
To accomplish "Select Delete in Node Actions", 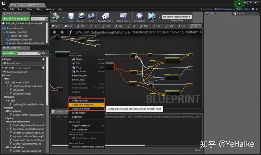I will coord(87,59).
